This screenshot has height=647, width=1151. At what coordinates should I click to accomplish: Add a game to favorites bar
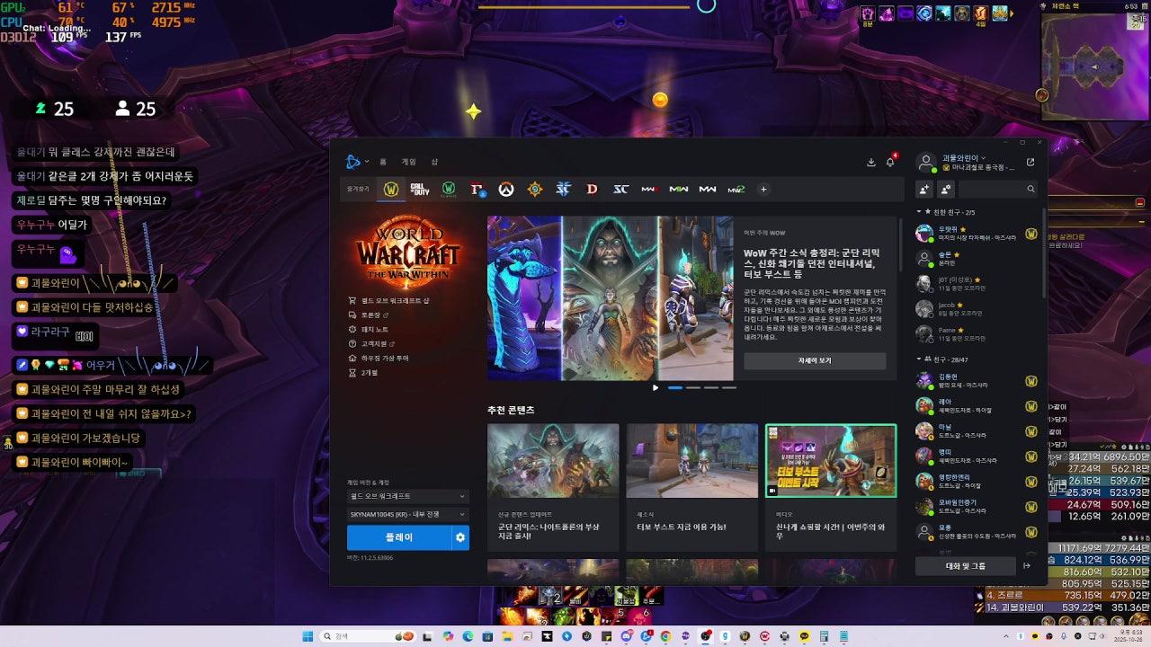point(763,190)
